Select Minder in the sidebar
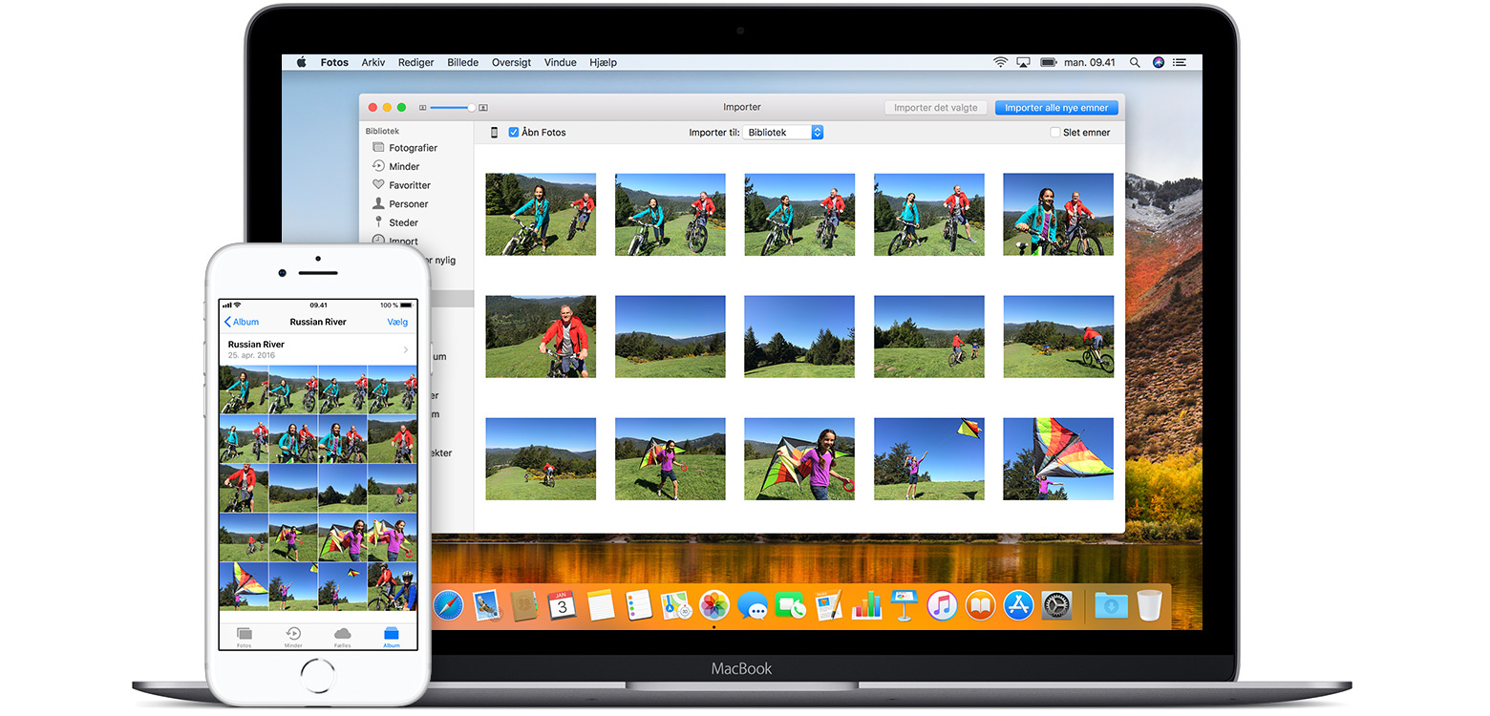 pos(403,166)
